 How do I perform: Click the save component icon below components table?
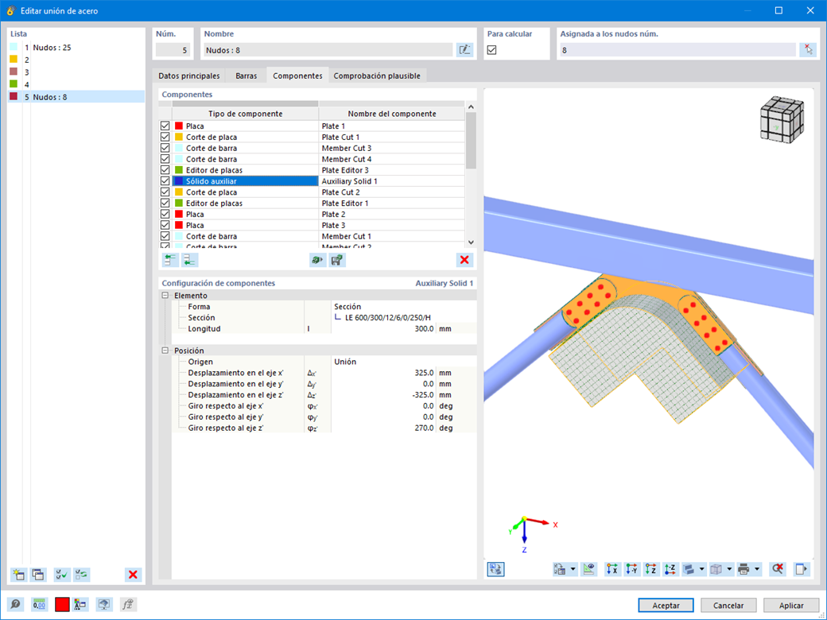coord(337,260)
